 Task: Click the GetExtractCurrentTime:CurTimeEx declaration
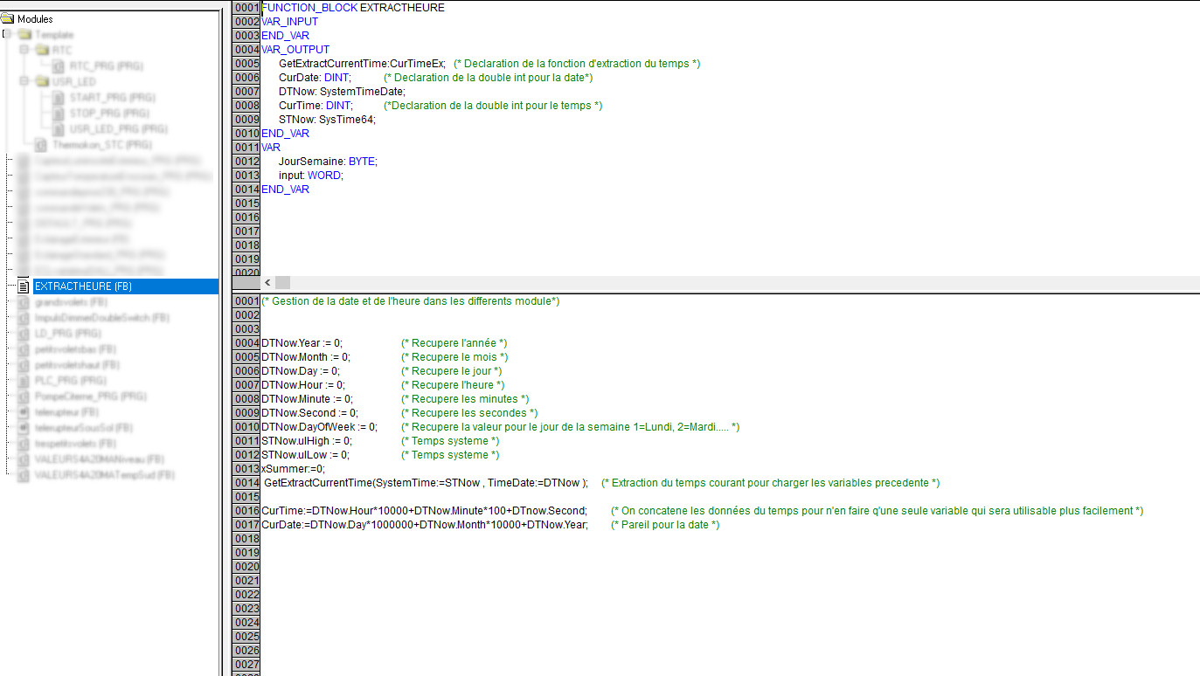pyautogui.click(x=362, y=64)
